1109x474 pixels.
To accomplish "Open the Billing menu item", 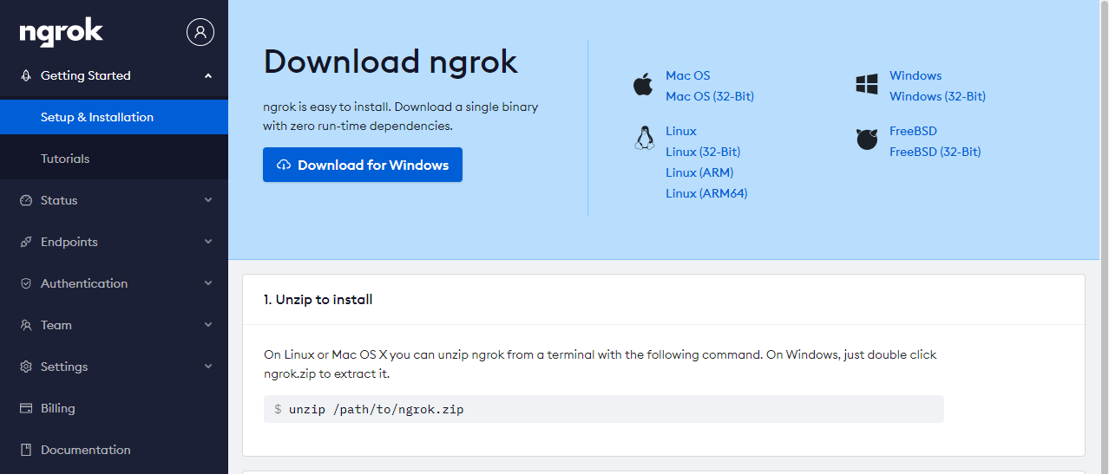I will (114, 408).
